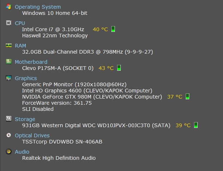
Task: Click the GTX 980M 37 °C temperature gauge
Action: [187, 96]
